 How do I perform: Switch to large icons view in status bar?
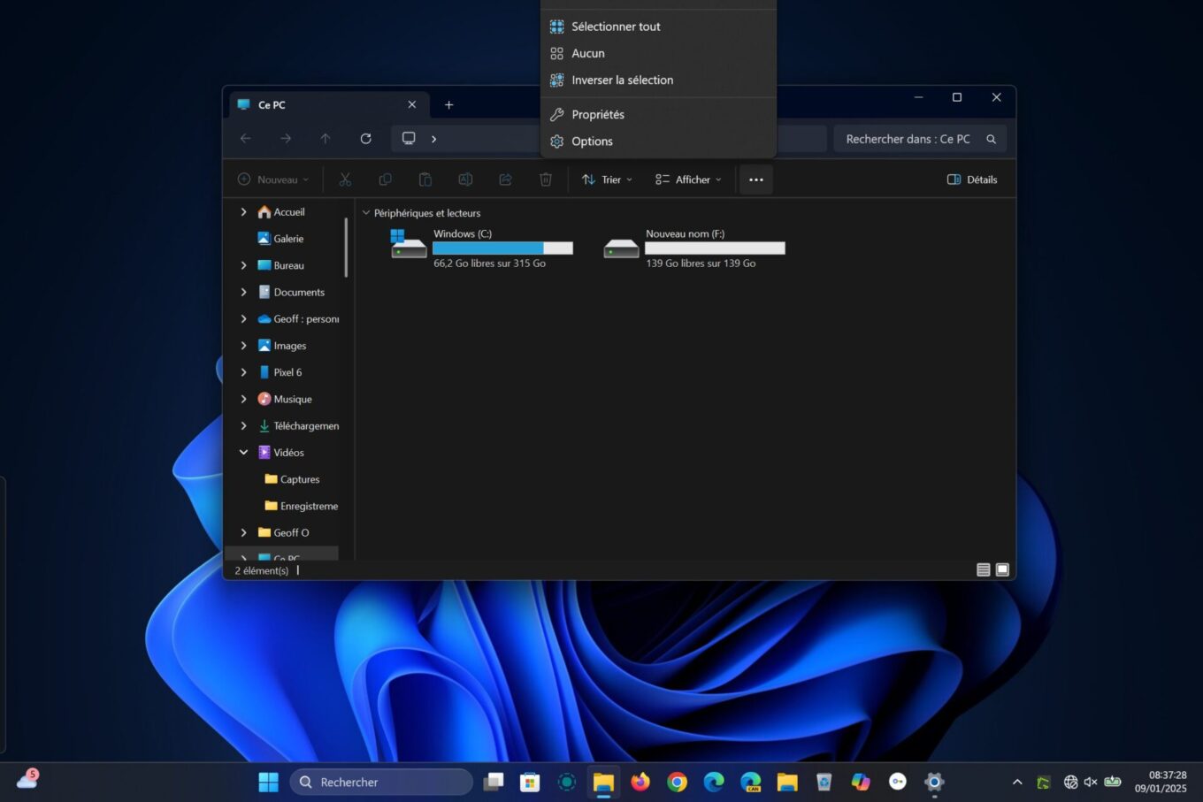1002,569
